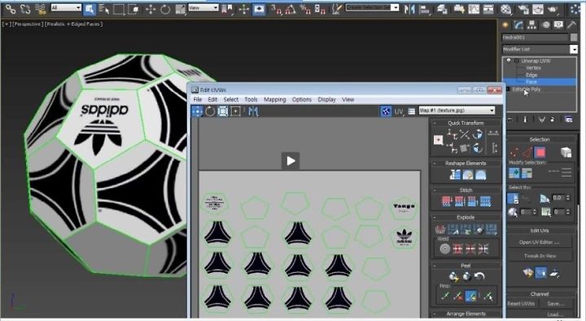The width and height of the screenshot is (586, 321).
Task: Click the play button over the video
Action: [291, 161]
